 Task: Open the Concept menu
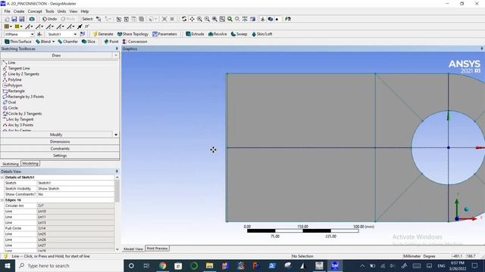point(35,11)
